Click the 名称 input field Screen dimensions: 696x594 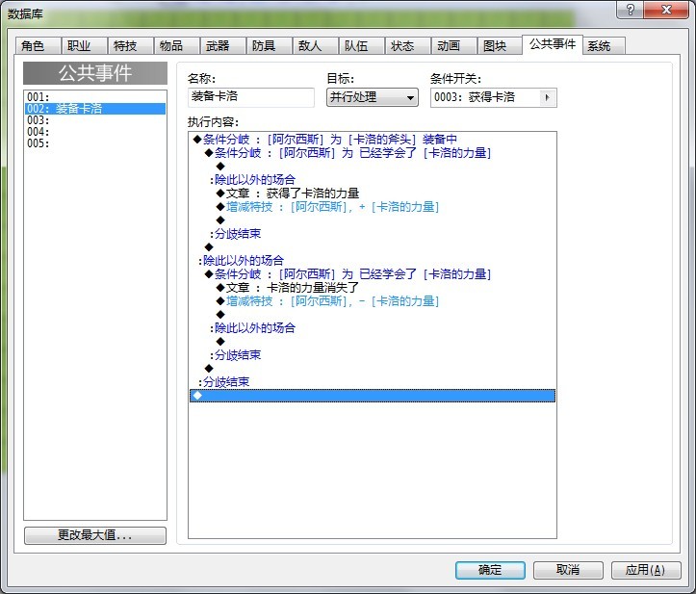pos(251,97)
